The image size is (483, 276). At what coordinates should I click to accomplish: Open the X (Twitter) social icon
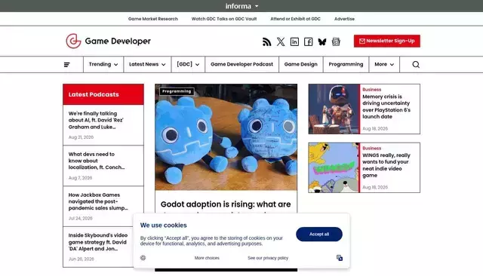281,41
